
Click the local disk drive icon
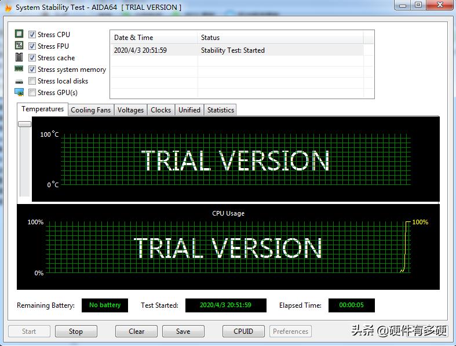[19, 81]
